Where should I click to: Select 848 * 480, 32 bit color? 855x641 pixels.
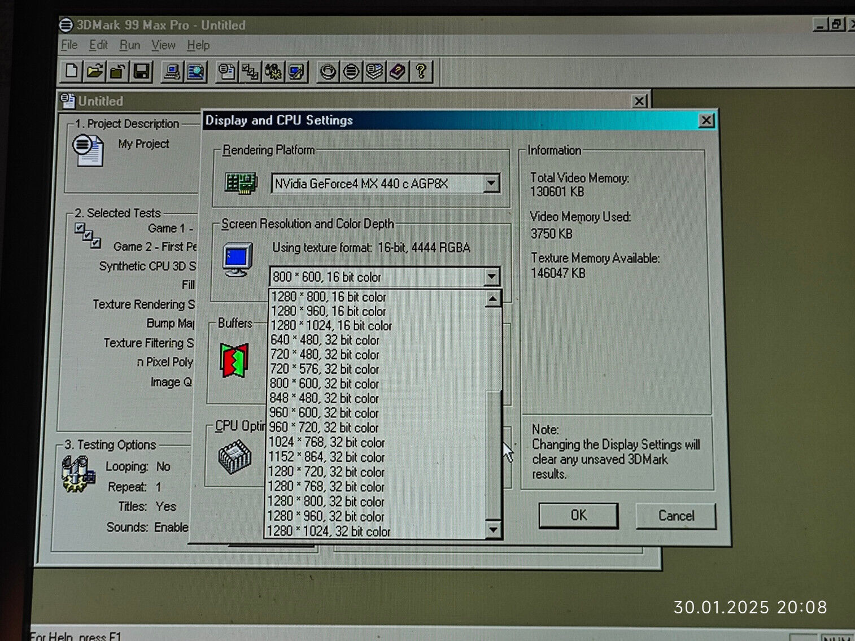coord(377,399)
